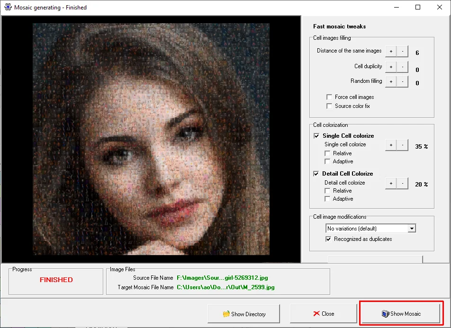Click the Single cell colorize 35 % value
451x328 pixels.
point(421,147)
